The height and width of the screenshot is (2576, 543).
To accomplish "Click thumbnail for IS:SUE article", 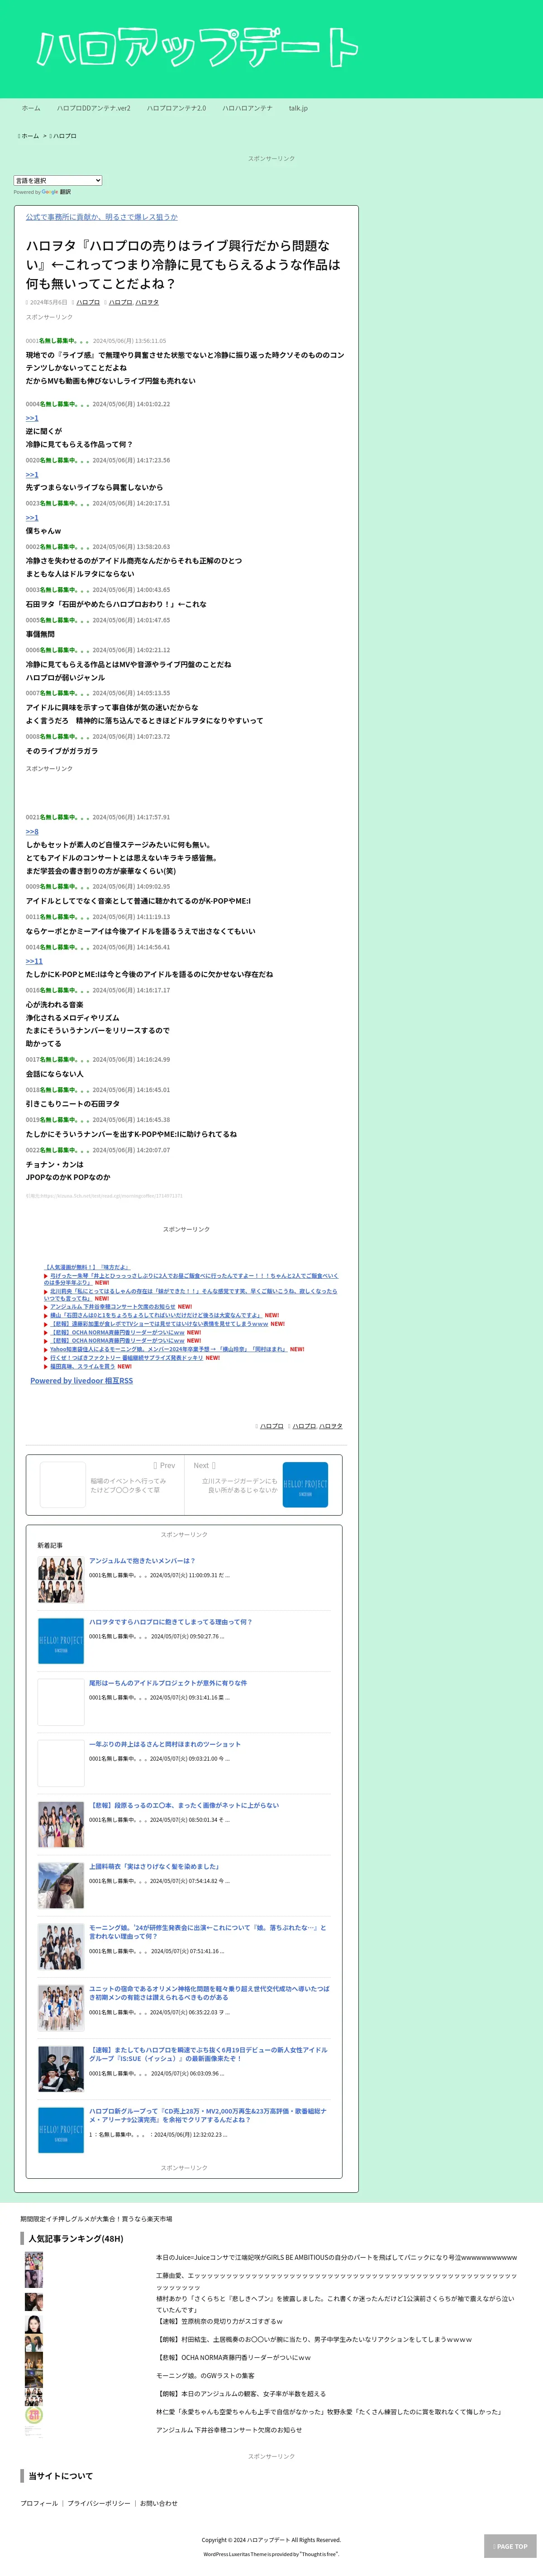I will (x=61, y=2069).
